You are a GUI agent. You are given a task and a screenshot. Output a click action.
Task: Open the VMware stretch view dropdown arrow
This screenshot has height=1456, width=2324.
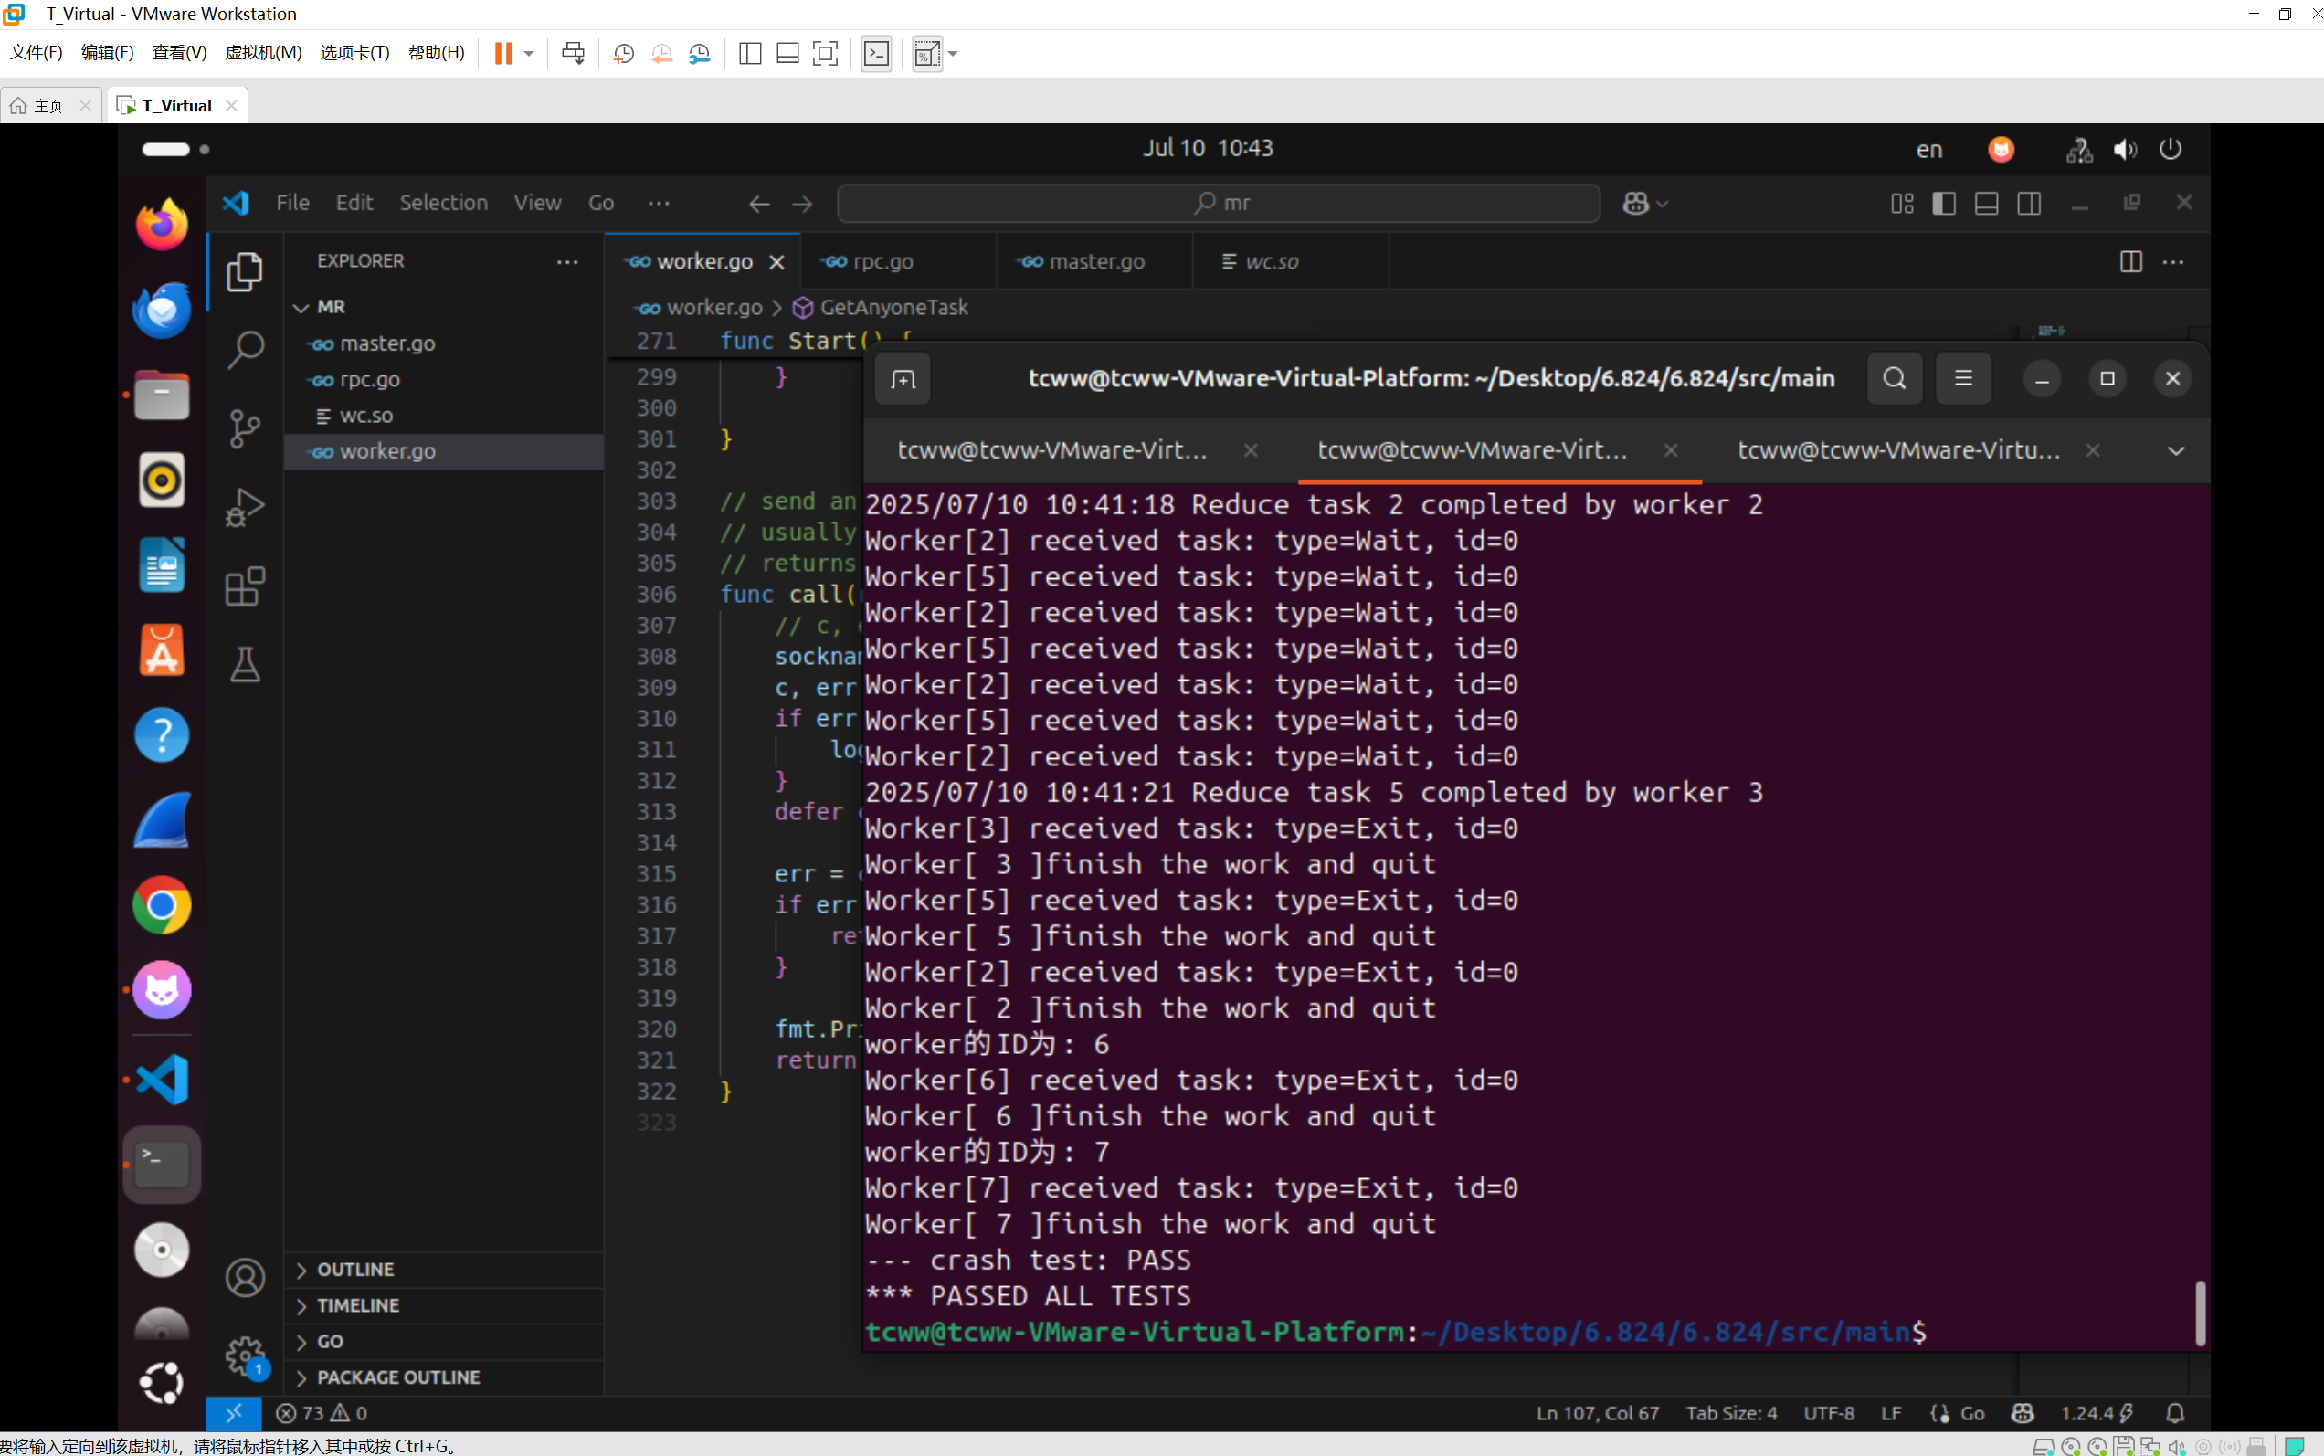(x=953, y=54)
